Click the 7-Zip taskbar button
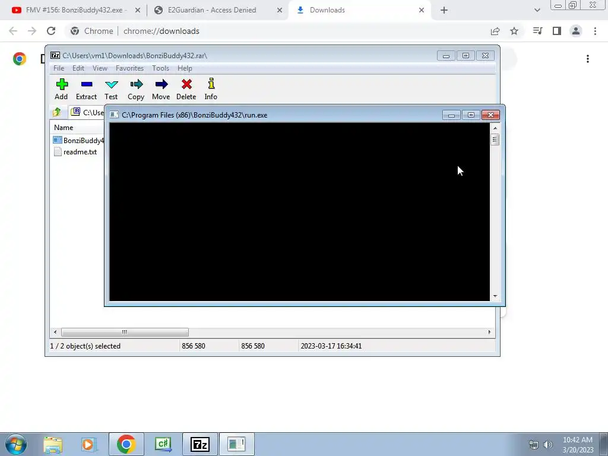The height and width of the screenshot is (456, 608). (x=200, y=444)
